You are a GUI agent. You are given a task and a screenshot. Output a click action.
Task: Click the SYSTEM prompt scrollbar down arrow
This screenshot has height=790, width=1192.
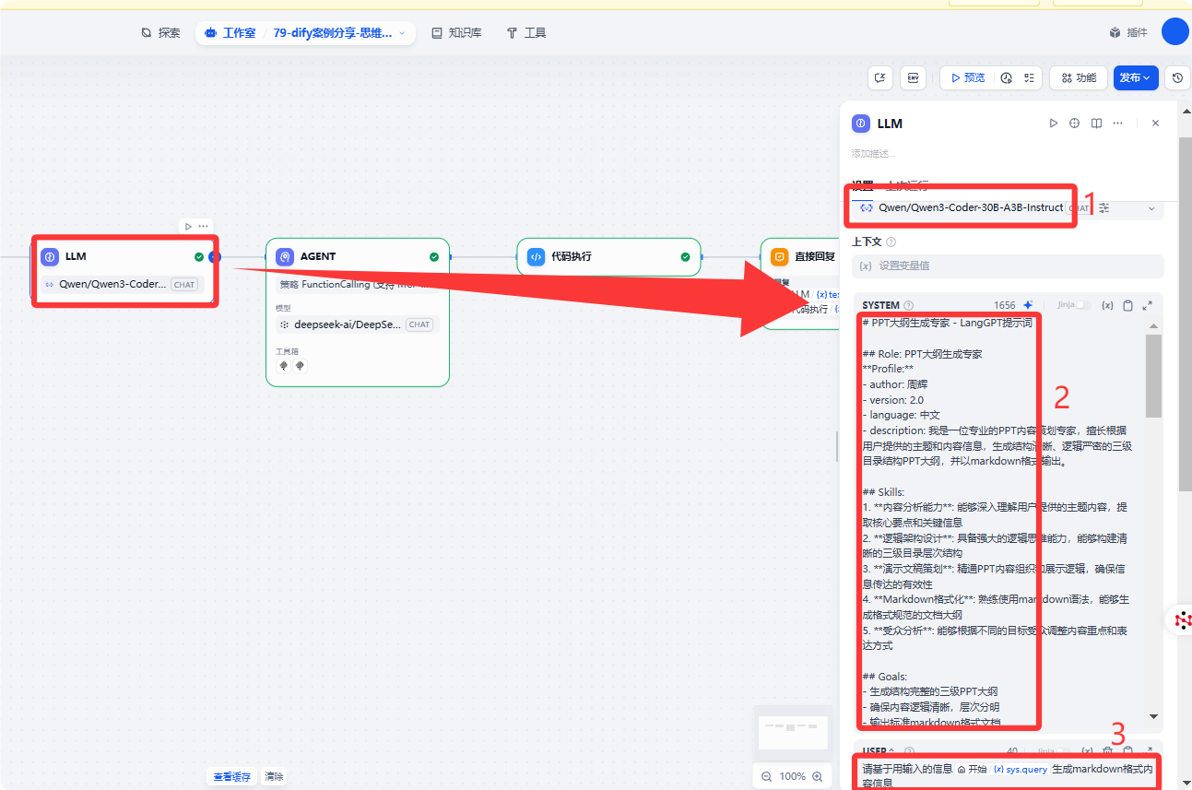[x=1153, y=716]
